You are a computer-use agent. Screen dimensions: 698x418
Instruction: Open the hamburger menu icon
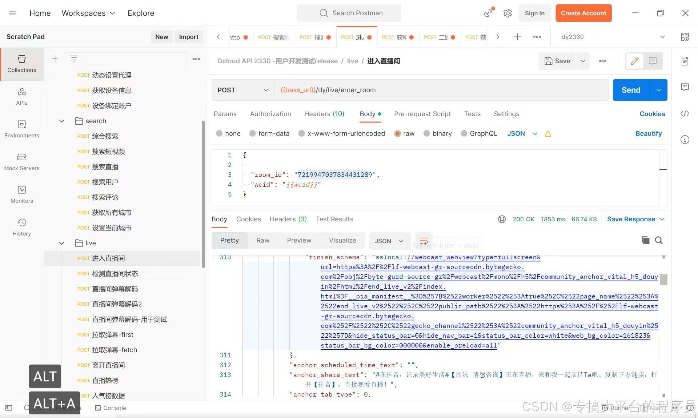tap(13, 13)
